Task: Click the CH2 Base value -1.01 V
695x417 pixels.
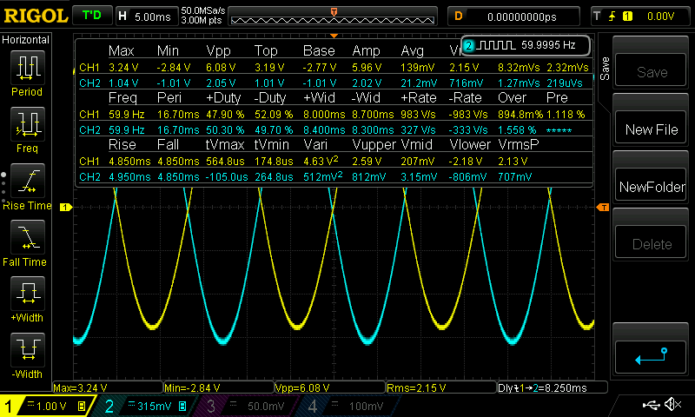Action: tap(320, 83)
